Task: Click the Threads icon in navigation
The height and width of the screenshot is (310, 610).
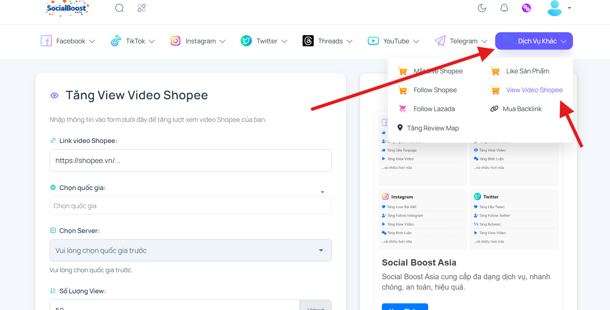Action: click(308, 41)
